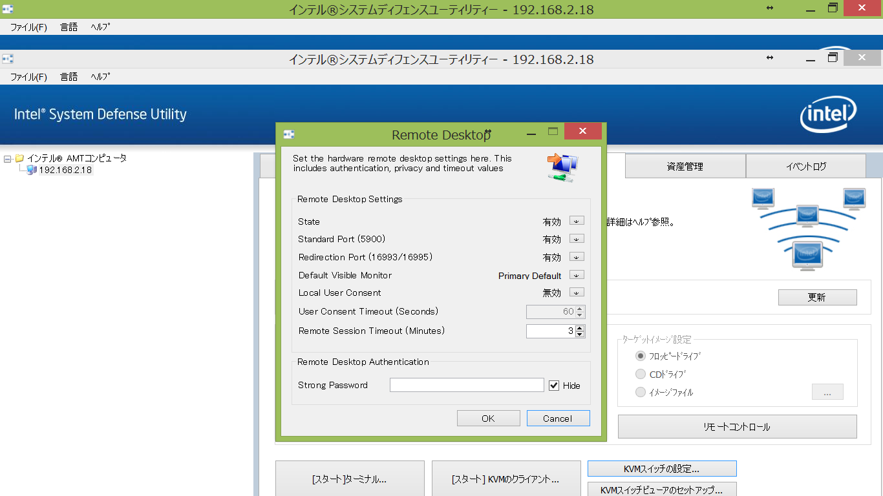Select the イメージファイル radio button

pos(641,392)
